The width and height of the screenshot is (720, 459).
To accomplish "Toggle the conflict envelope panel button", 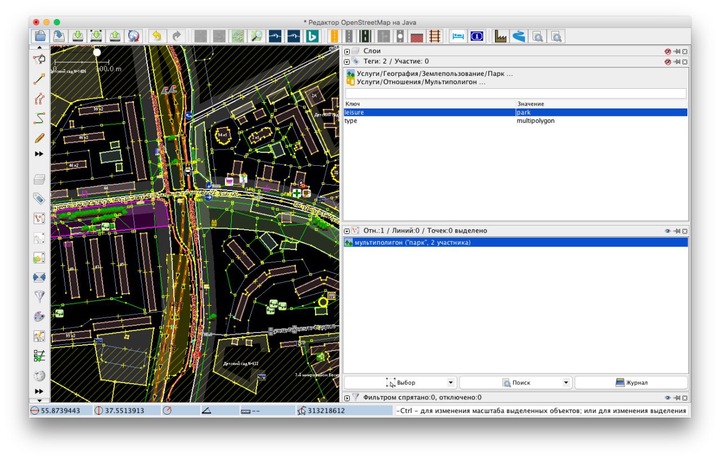I will pos(39,278).
